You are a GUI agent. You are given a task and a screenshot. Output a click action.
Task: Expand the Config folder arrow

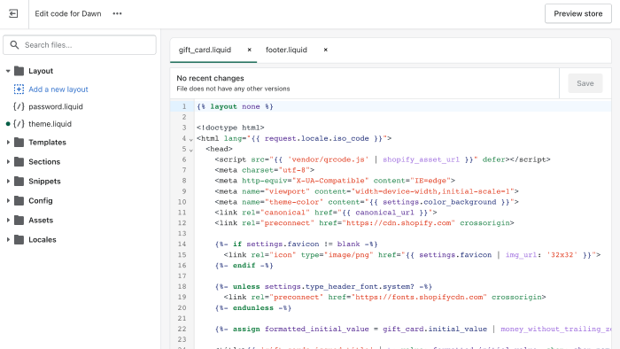click(8, 201)
